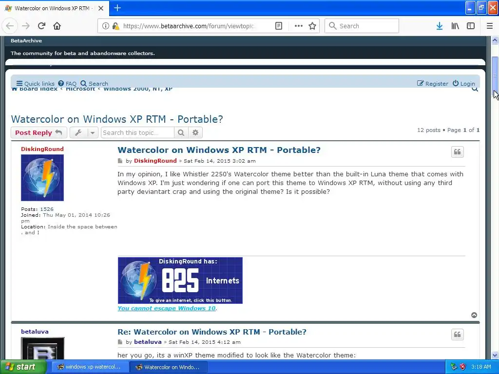This screenshot has height=374, width=499.
Task: Switch to 'Watercolor on Windo...' taskbar window
Action: tap(169, 367)
